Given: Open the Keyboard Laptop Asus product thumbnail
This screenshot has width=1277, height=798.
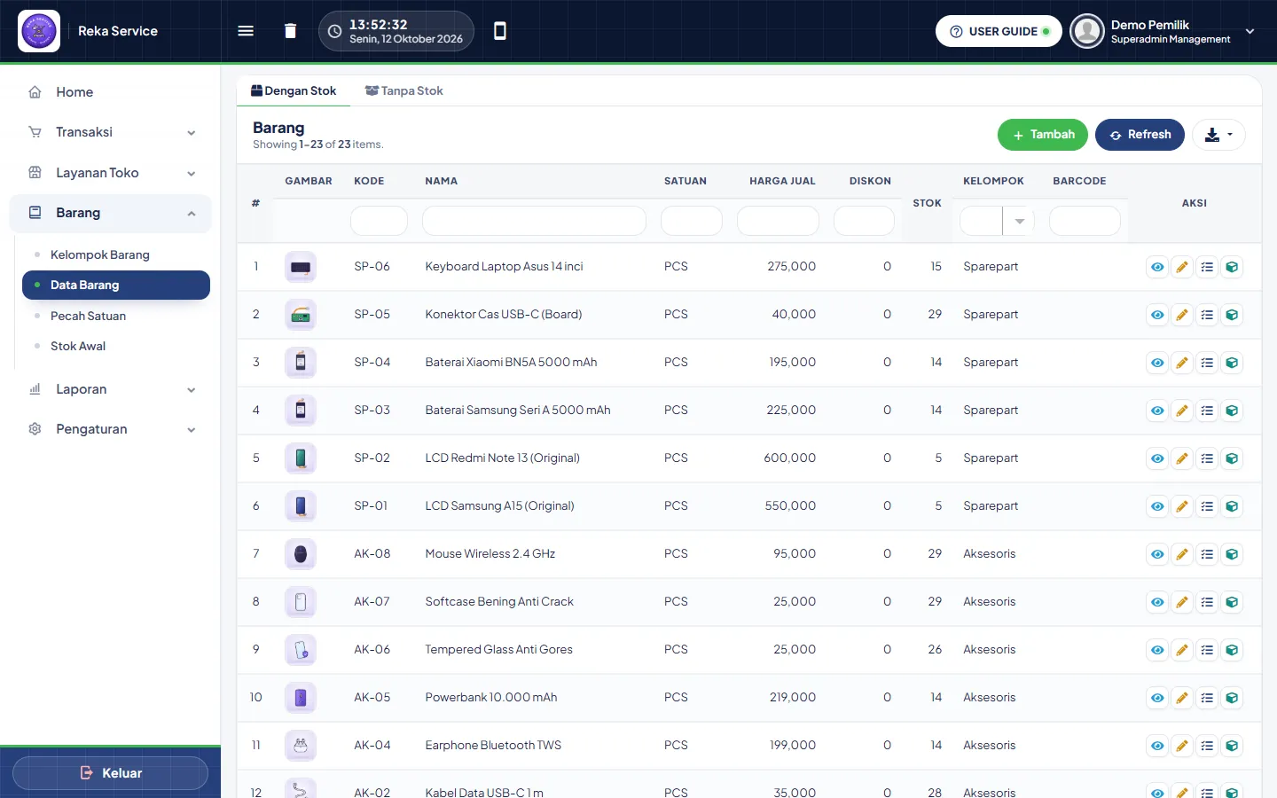Looking at the screenshot, I should point(301,267).
